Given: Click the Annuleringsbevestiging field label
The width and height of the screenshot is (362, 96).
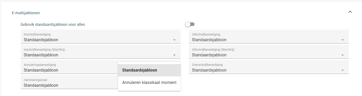Looking at the screenshot, I should pos(40,65).
